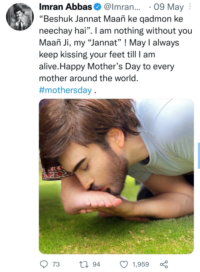This screenshot has width=200, height=272.
Task: Click the 1,959 likes count
Action: click(x=141, y=264)
